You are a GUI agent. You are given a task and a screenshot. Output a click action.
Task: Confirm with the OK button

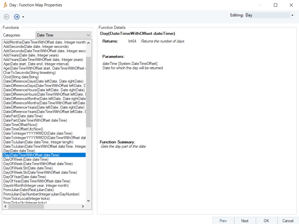click(266, 221)
